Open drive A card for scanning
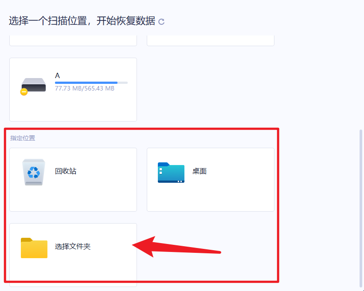 (x=73, y=90)
